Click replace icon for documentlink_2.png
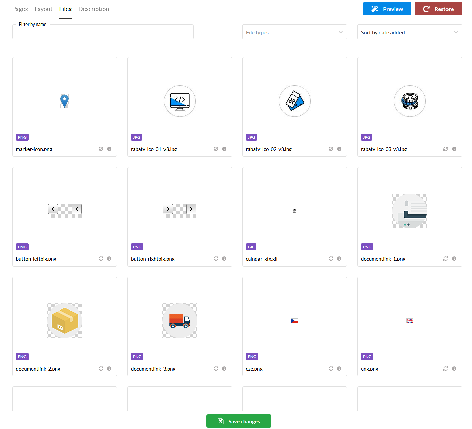 tap(101, 369)
